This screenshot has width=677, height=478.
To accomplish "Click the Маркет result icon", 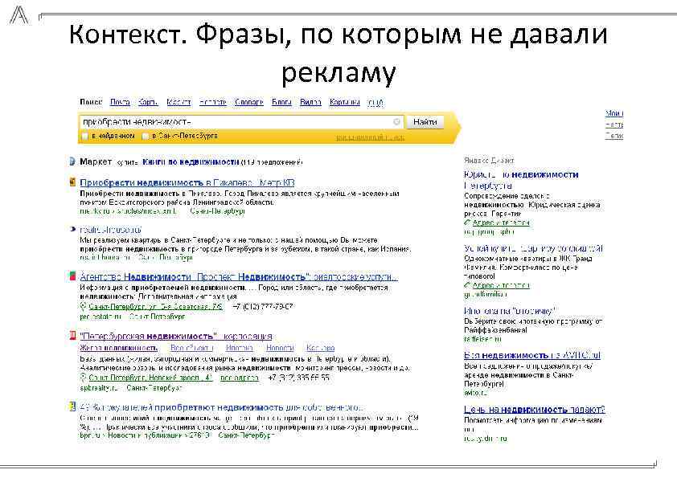I will coord(72,161).
